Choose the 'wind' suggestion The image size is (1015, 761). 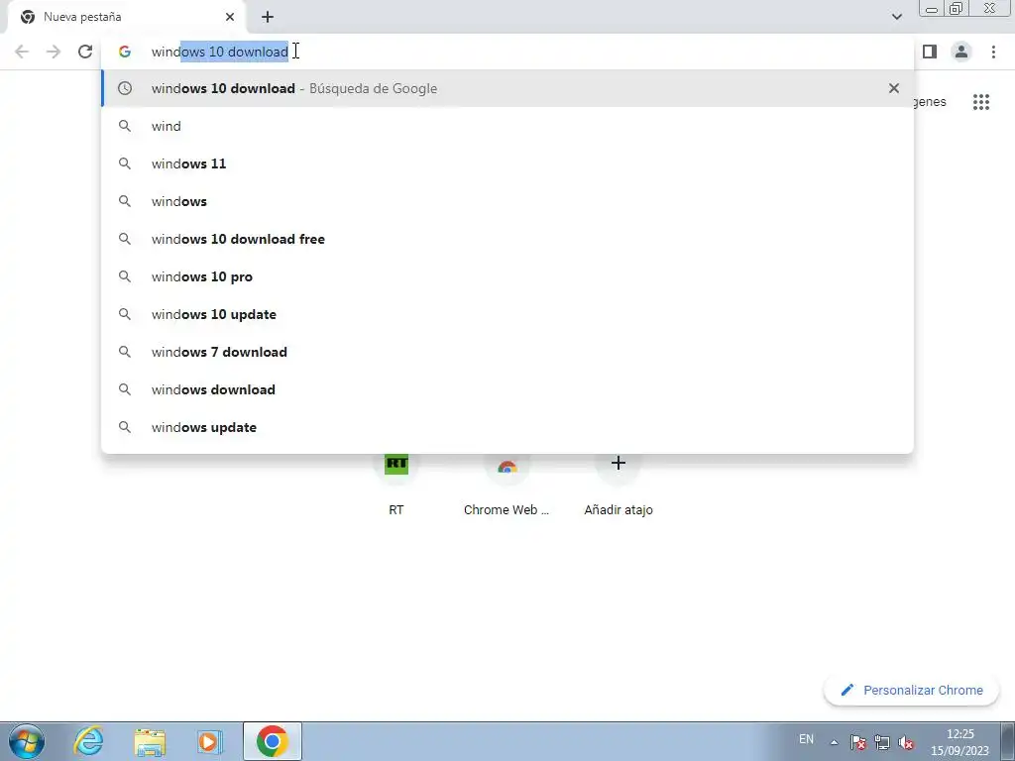pyautogui.click(x=507, y=126)
